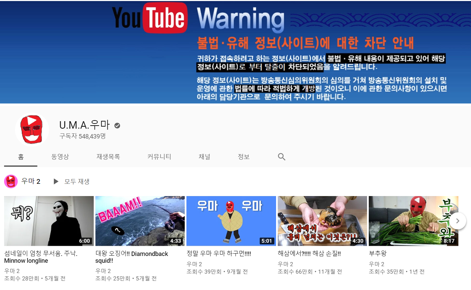Screen dimensions: 471x290
Task: Click the verified badge next to U.M.A.우마
Action: (x=117, y=126)
